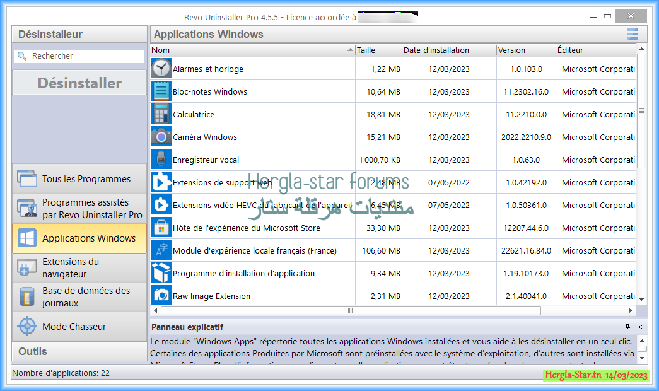Click version cell 11.2302.16.0
The width and height of the screenshot is (659, 391).
[526, 91]
